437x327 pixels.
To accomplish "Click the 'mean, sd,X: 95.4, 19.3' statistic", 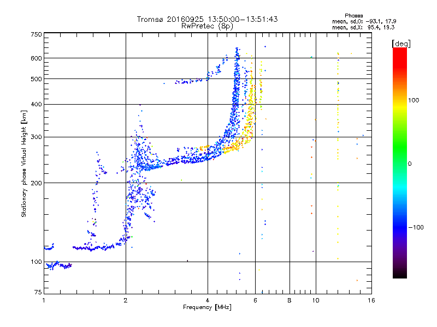I will coord(363,27).
